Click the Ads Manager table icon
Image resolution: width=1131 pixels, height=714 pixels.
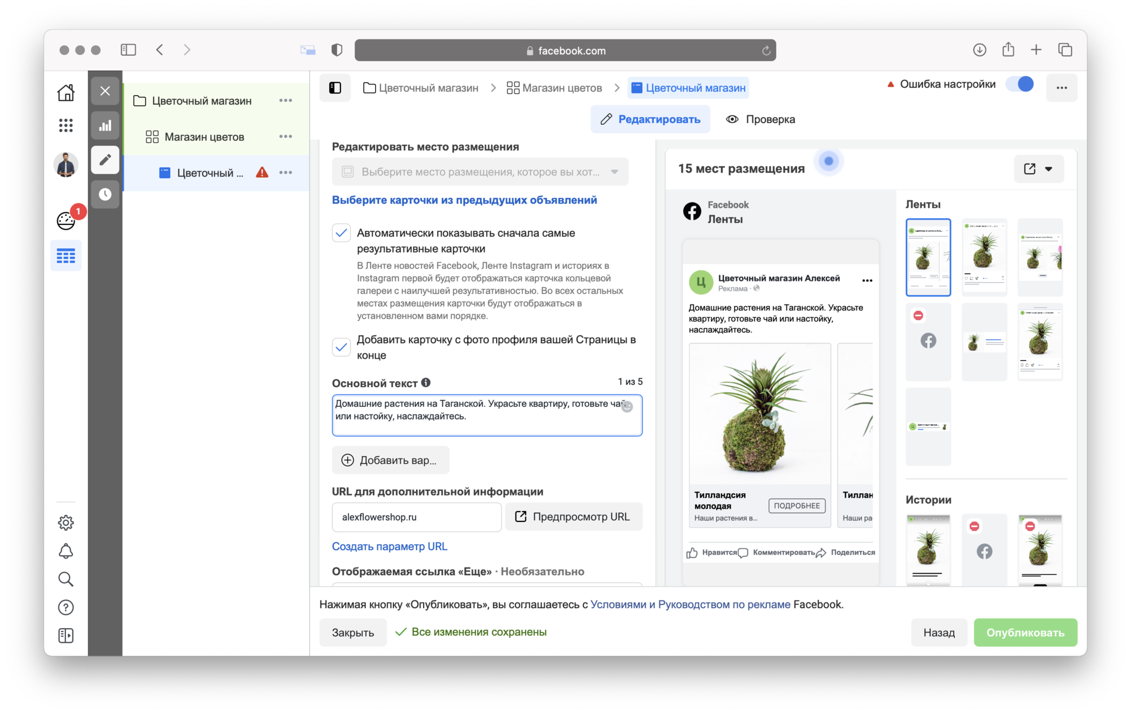65,256
